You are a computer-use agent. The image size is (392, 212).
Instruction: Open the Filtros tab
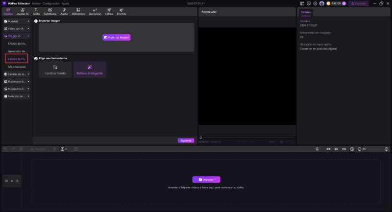click(x=109, y=12)
